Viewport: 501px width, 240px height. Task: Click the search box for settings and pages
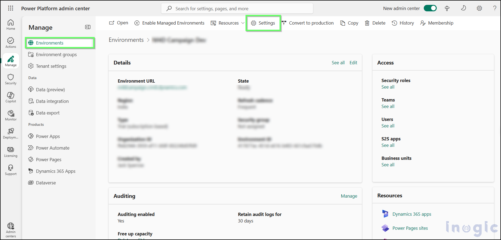pyautogui.click(x=237, y=9)
